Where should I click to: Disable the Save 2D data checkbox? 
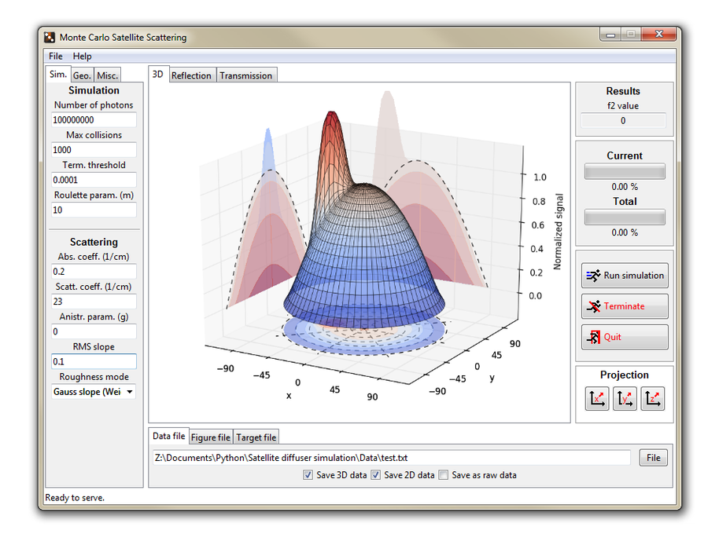(x=376, y=474)
